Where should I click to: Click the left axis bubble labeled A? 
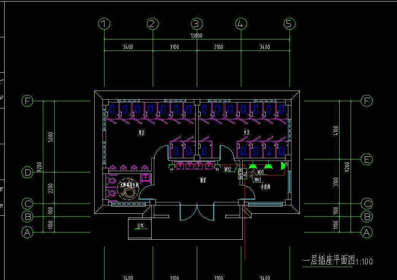[27, 232]
